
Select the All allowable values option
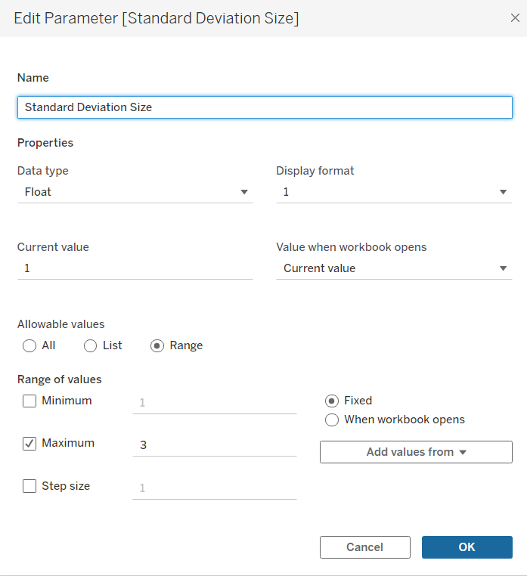(x=29, y=345)
